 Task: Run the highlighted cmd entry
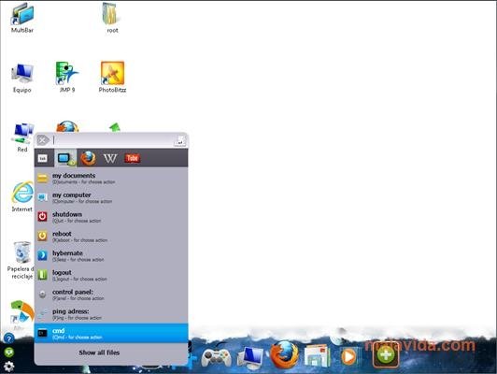tap(111, 333)
